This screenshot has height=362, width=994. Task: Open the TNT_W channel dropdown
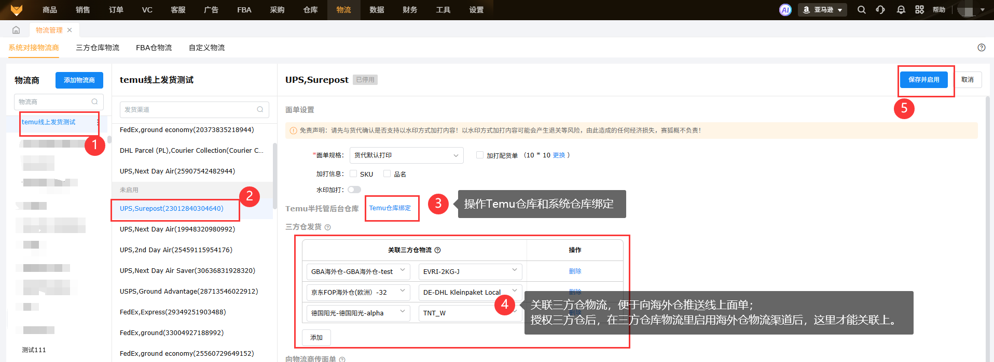[x=470, y=313]
